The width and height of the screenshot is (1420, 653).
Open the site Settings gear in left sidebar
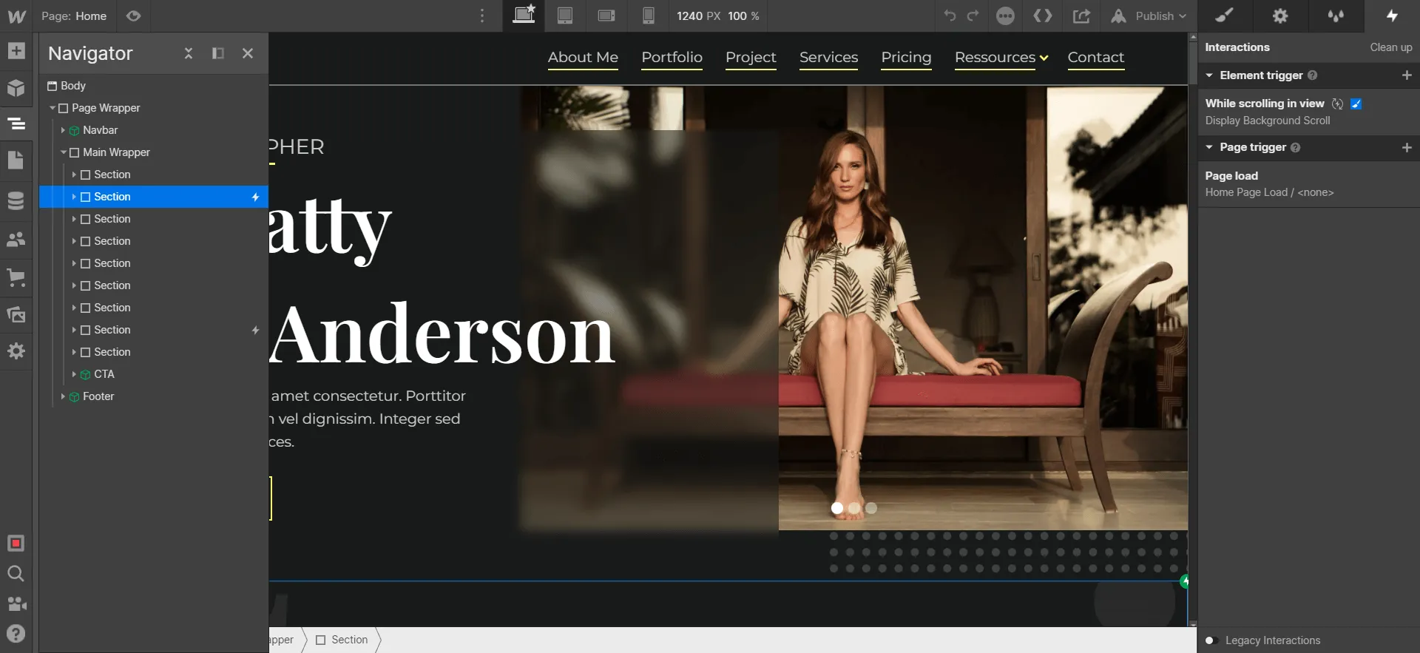point(16,351)
